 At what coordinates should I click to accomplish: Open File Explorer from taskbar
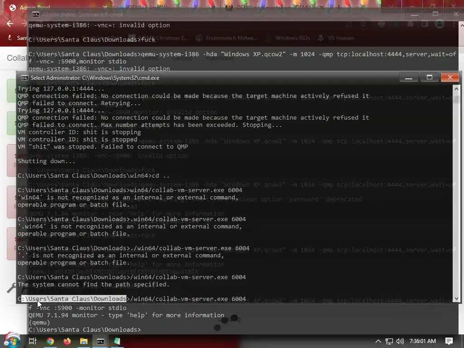tap(84, 341)
